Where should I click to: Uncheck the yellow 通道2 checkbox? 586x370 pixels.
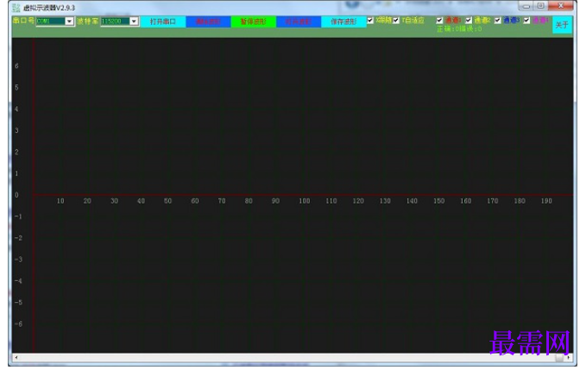click(469, 21)
